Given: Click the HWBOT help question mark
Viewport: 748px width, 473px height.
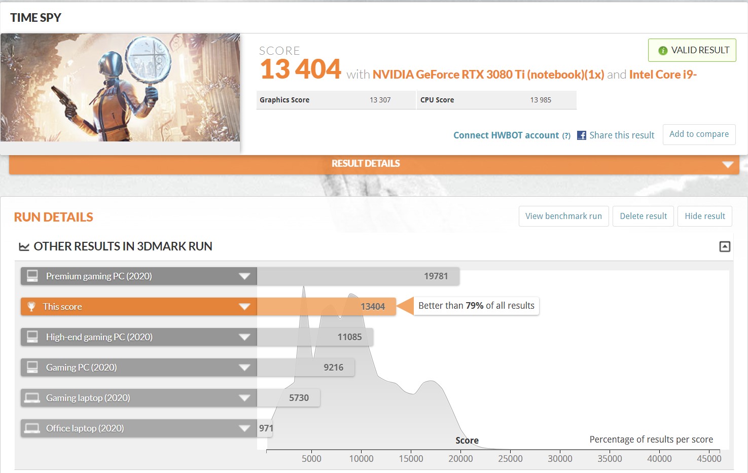Looking at the screenshot, I should [566, 136].
